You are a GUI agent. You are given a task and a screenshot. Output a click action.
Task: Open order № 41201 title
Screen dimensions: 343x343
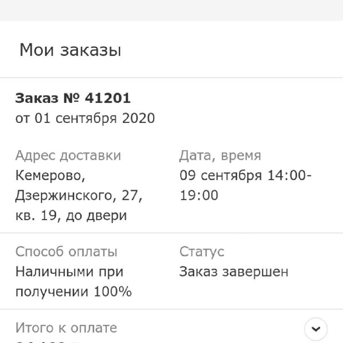pyautogui.click(x=73, y=98)
